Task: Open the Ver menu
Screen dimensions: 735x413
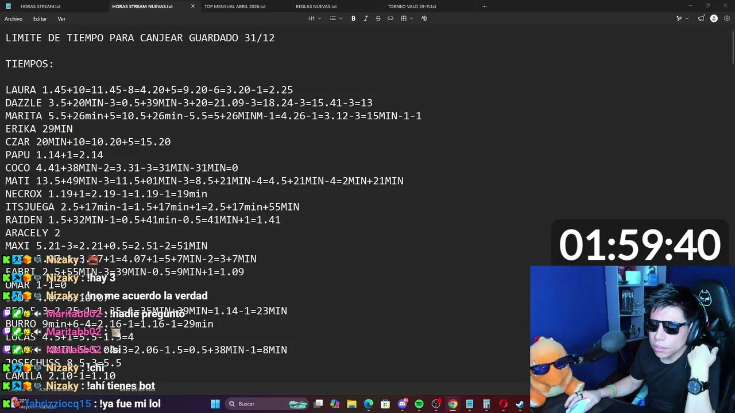Action: coord(61,19)
